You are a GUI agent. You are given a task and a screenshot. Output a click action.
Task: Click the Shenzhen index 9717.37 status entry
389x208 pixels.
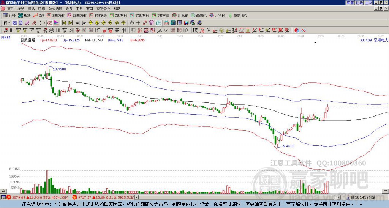(103, 197)
